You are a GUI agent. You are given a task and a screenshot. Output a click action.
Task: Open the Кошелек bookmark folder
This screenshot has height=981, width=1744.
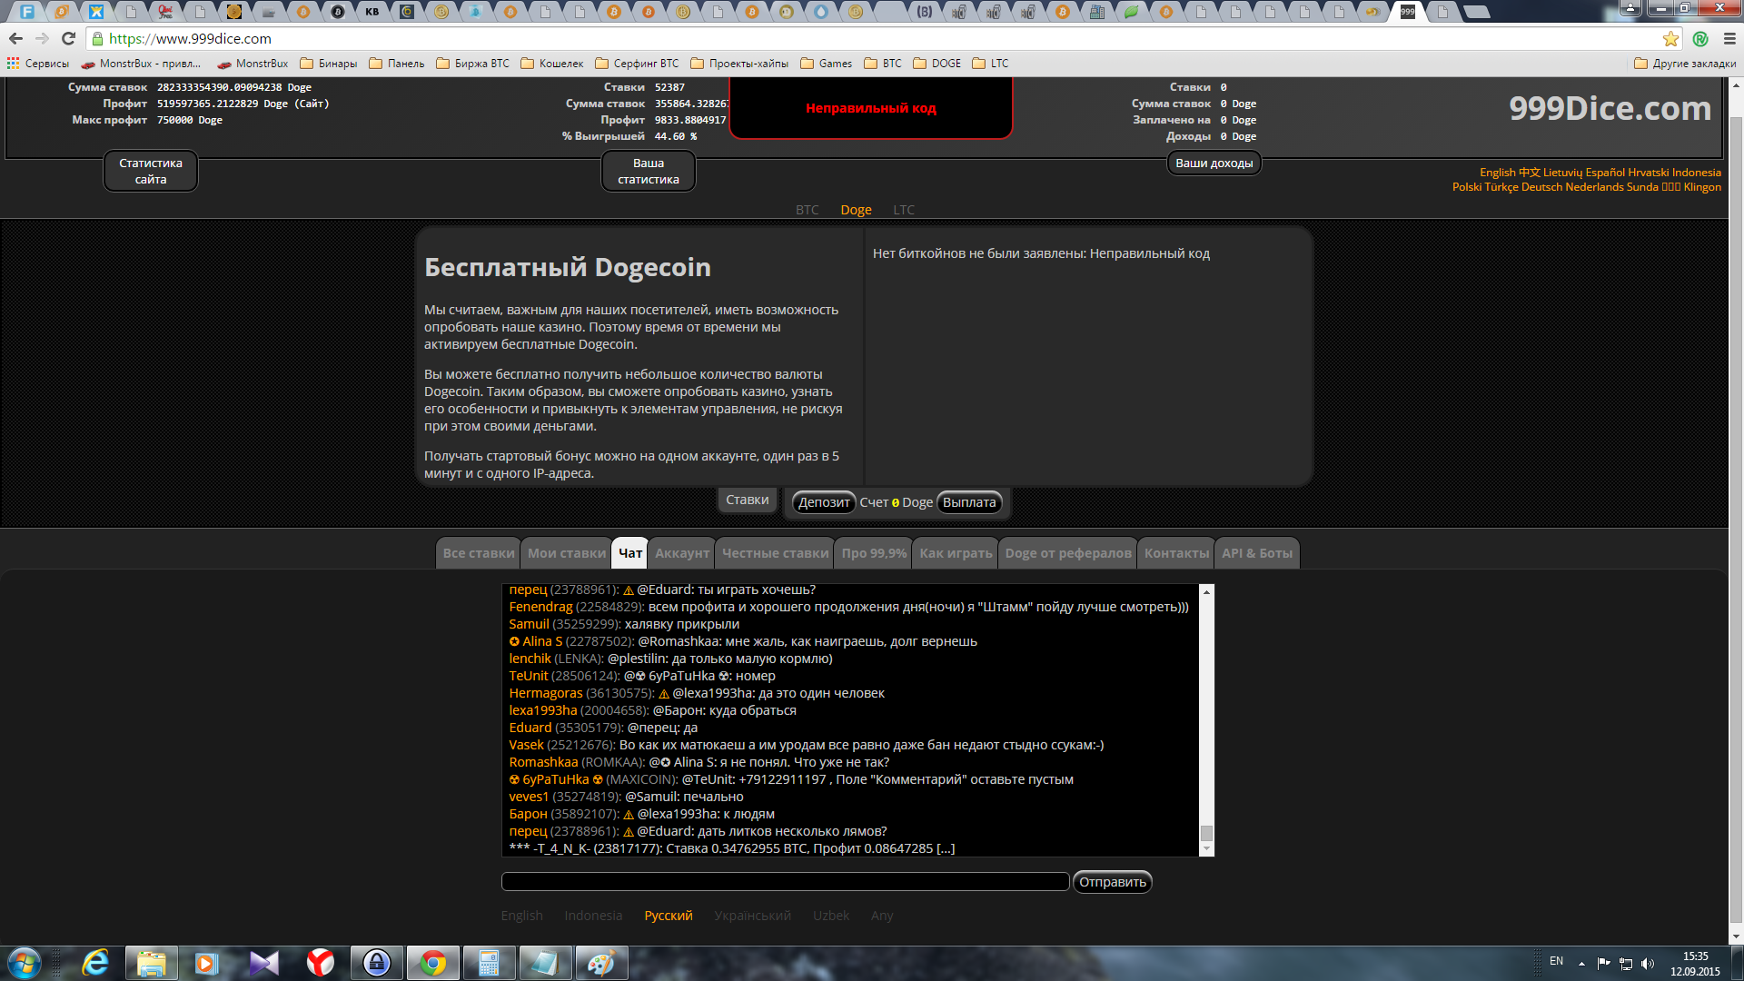[552, 64]
